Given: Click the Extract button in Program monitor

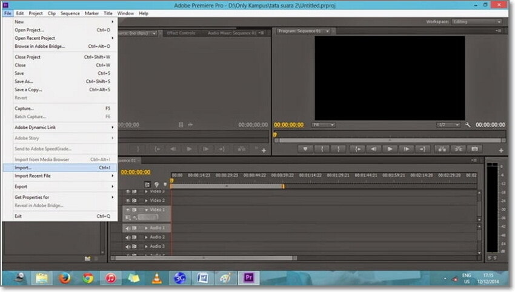Looking at the screenshot, I should (x=459, y=149).
